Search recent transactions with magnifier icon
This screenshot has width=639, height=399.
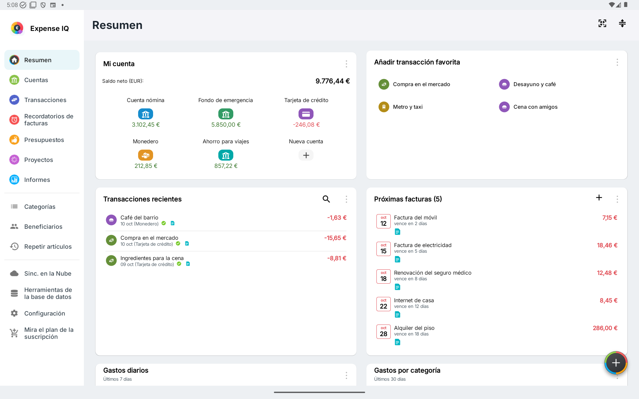point(326,199)
